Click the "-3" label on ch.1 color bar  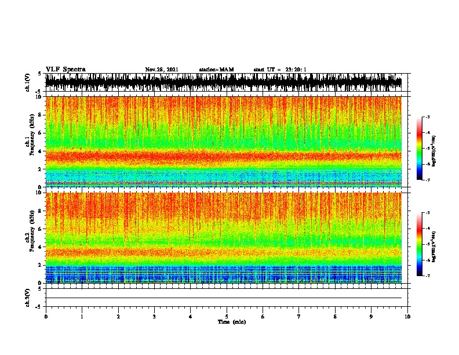point(428,117)
